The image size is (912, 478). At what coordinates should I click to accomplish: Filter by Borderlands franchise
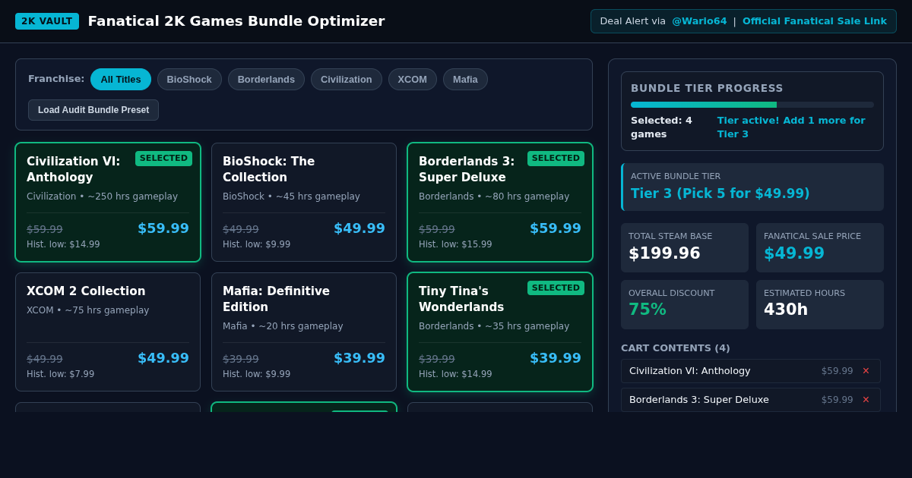(266, 80)
